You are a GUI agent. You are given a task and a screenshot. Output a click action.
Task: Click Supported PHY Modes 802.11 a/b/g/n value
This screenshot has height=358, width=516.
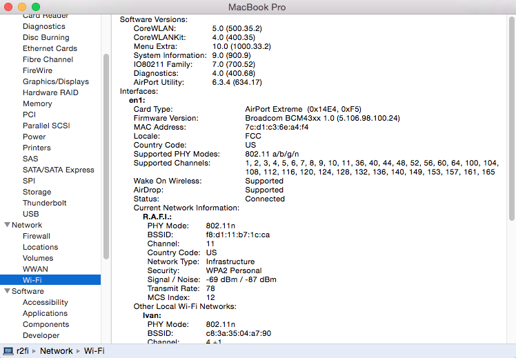click(272, 154)
